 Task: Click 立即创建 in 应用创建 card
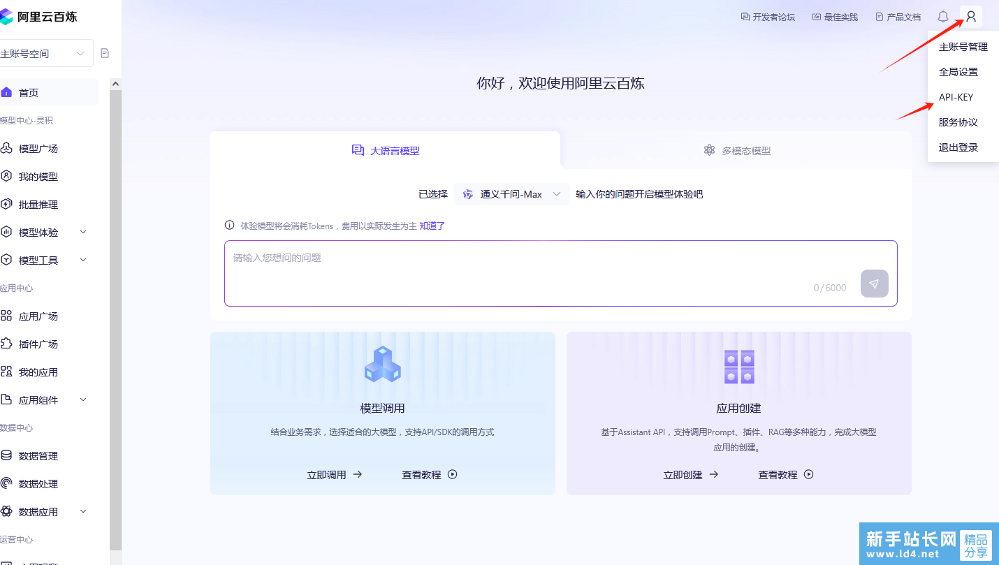[691, 474]
